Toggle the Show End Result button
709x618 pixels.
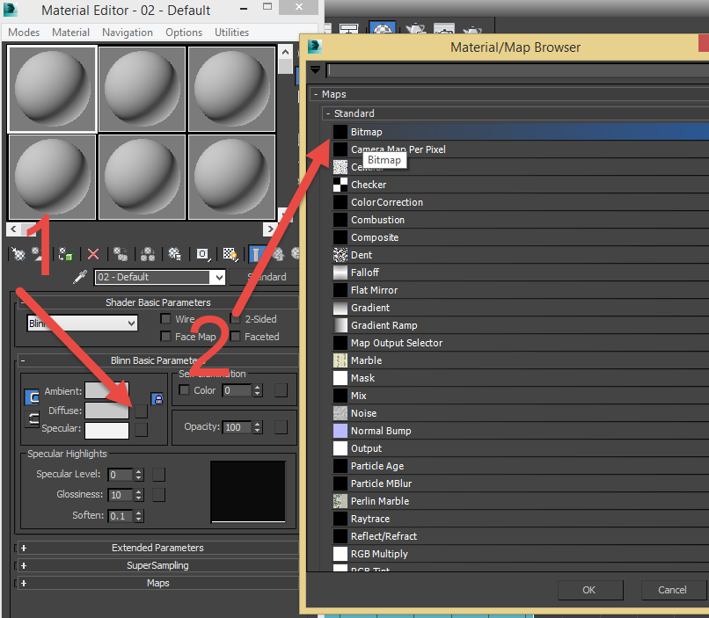[x=256, y=254]
